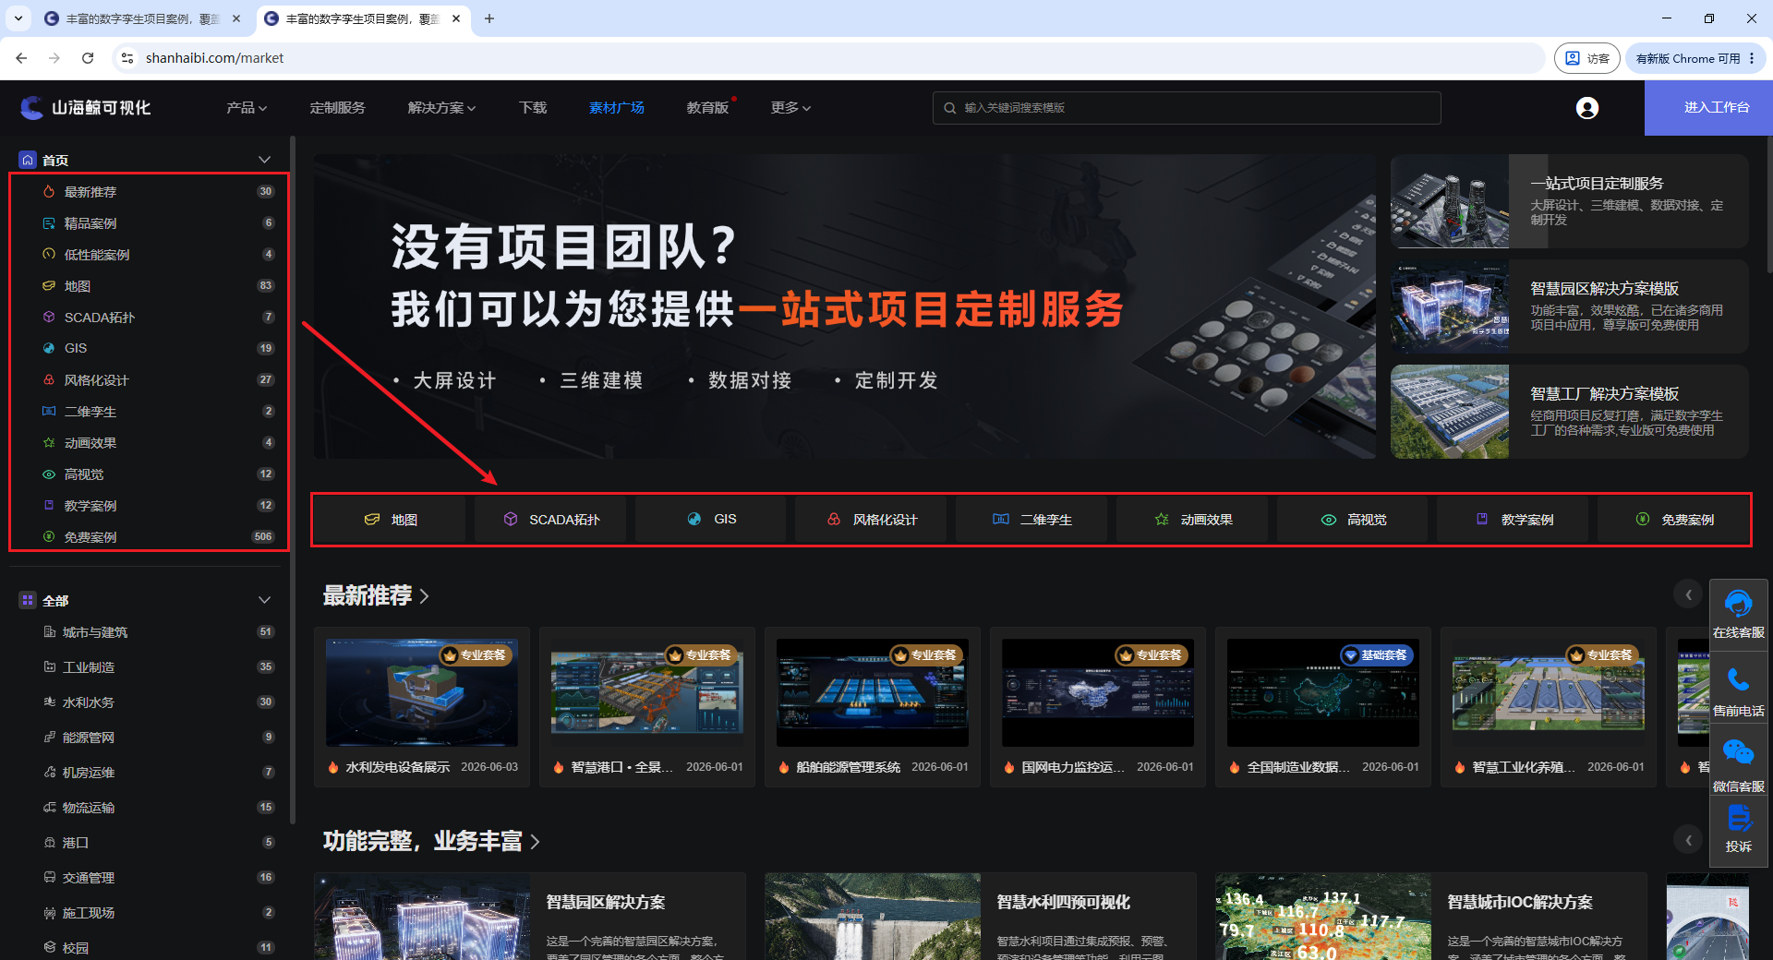
Task: Click previous arrow of 功能完整 carousel
Action: pos(1688,840)
